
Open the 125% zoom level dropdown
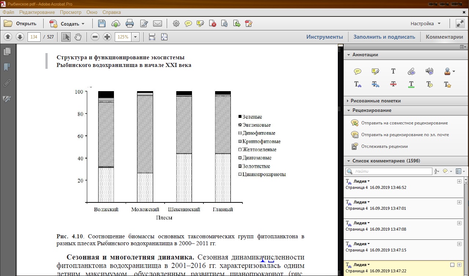136,37
